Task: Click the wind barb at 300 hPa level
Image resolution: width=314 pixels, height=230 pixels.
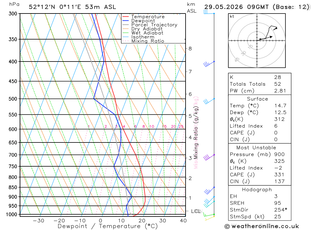Action: 209,12
